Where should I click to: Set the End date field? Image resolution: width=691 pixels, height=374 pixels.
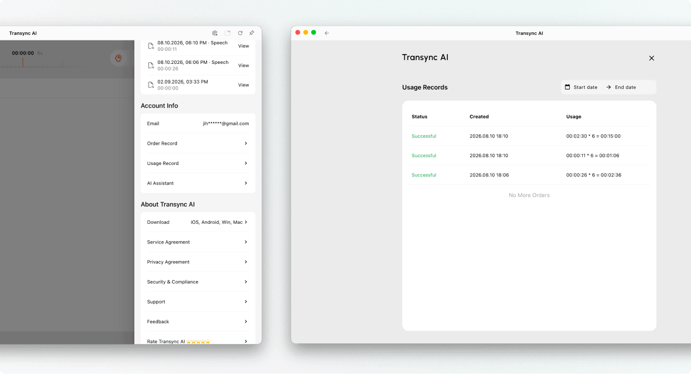[625, 87]
